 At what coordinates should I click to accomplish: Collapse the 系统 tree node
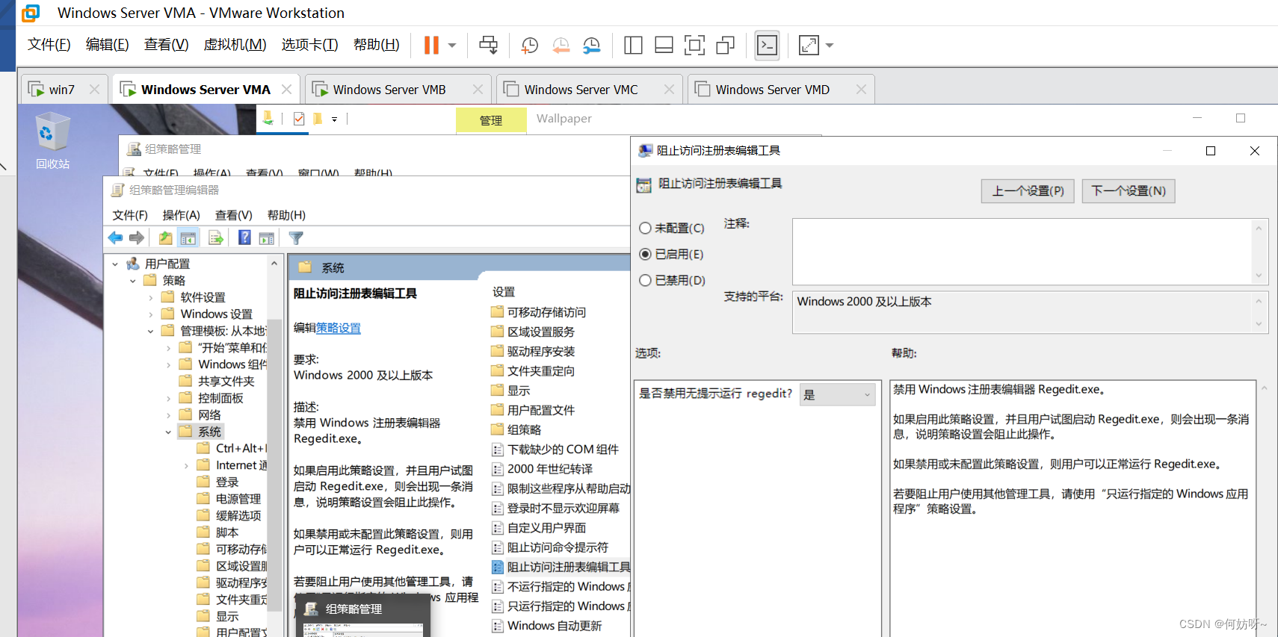pos(168,432)
